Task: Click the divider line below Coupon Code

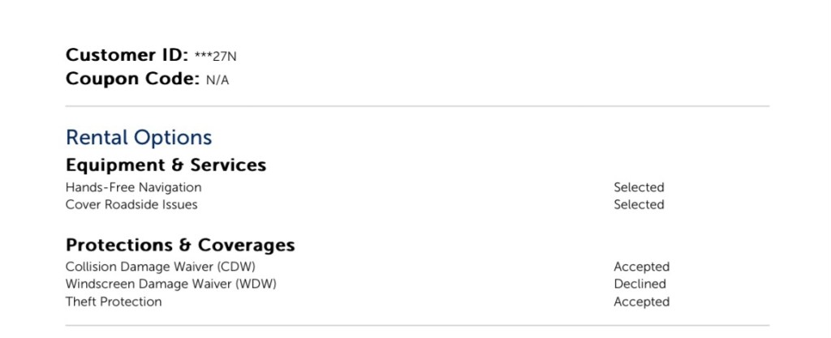Action: point(417,106)
